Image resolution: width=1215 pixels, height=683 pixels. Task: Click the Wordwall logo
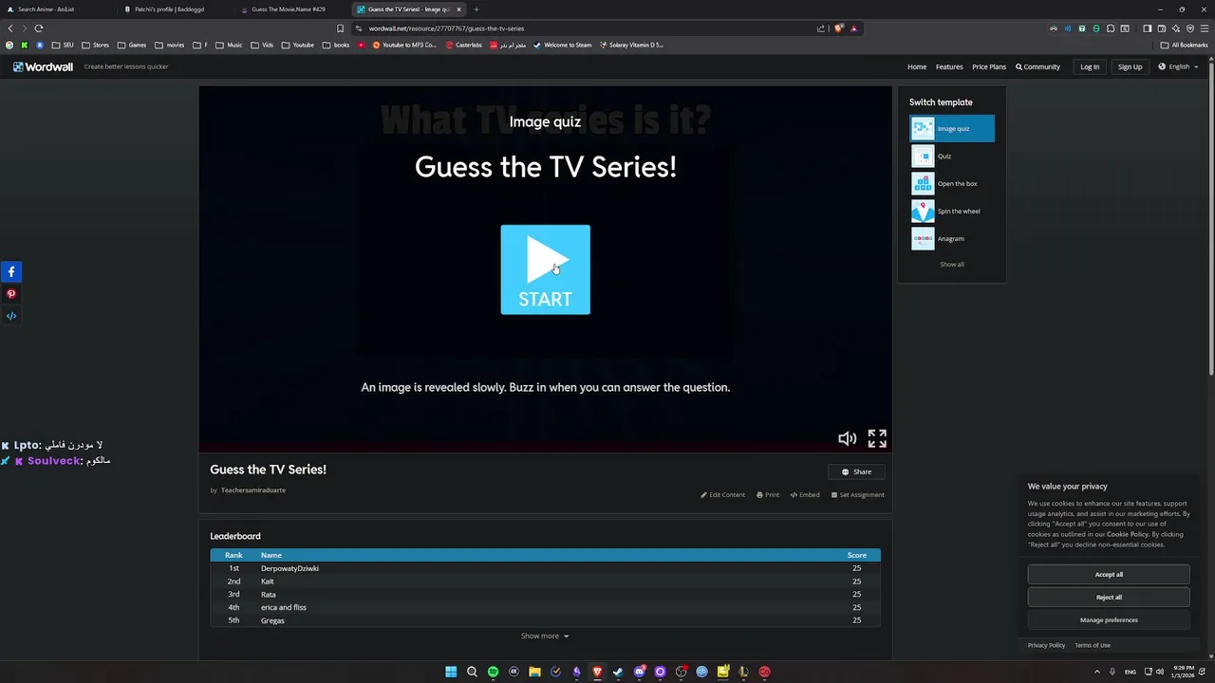click(x=43, y=66)
